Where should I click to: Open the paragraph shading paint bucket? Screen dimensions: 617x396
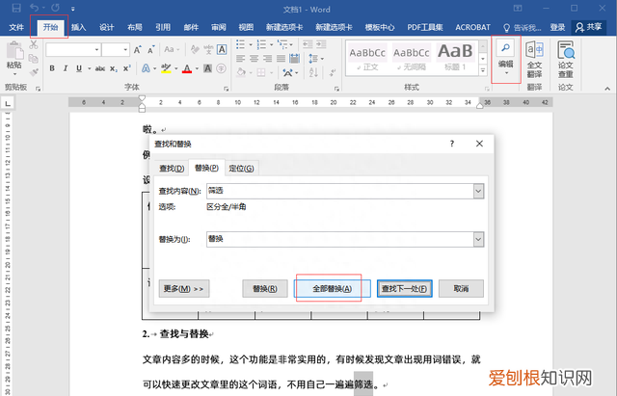(x=241, y=72)
